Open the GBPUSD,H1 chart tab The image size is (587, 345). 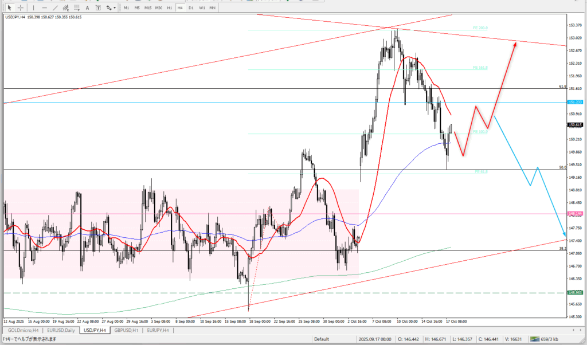(x=126, y=330)
